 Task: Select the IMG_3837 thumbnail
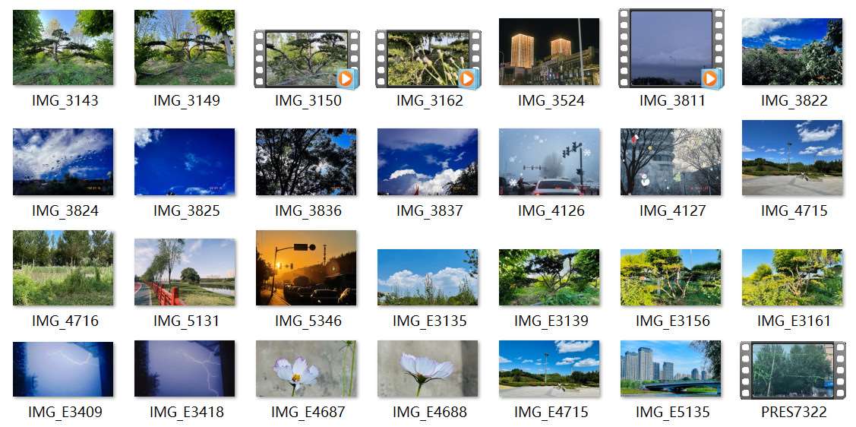[x=428, y=162]
